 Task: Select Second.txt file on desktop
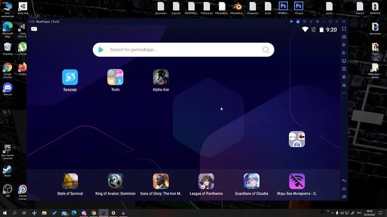point(161,8)
